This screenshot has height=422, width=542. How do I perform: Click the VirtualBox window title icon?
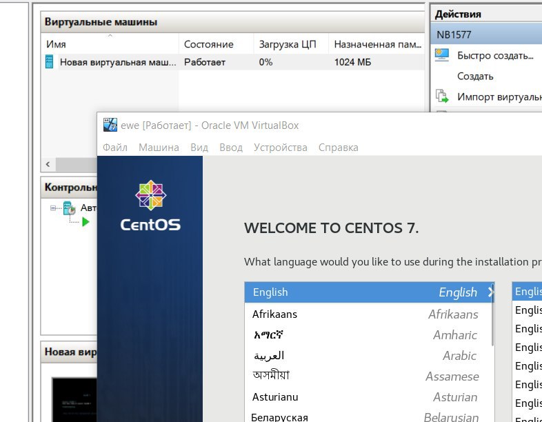click(110, 125)
